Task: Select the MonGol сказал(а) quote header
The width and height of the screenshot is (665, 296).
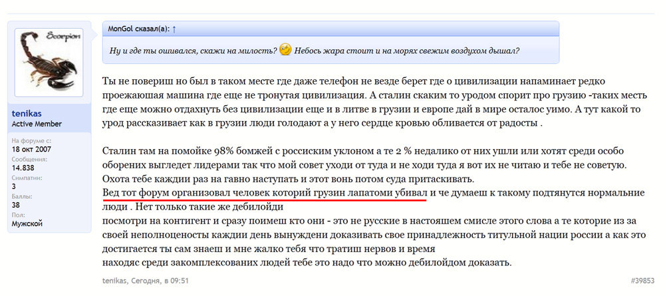Action: click(x=138, y=29)
